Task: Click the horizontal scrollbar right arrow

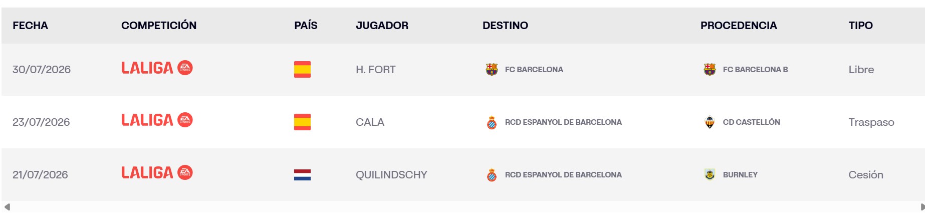Action: point(922,207)
